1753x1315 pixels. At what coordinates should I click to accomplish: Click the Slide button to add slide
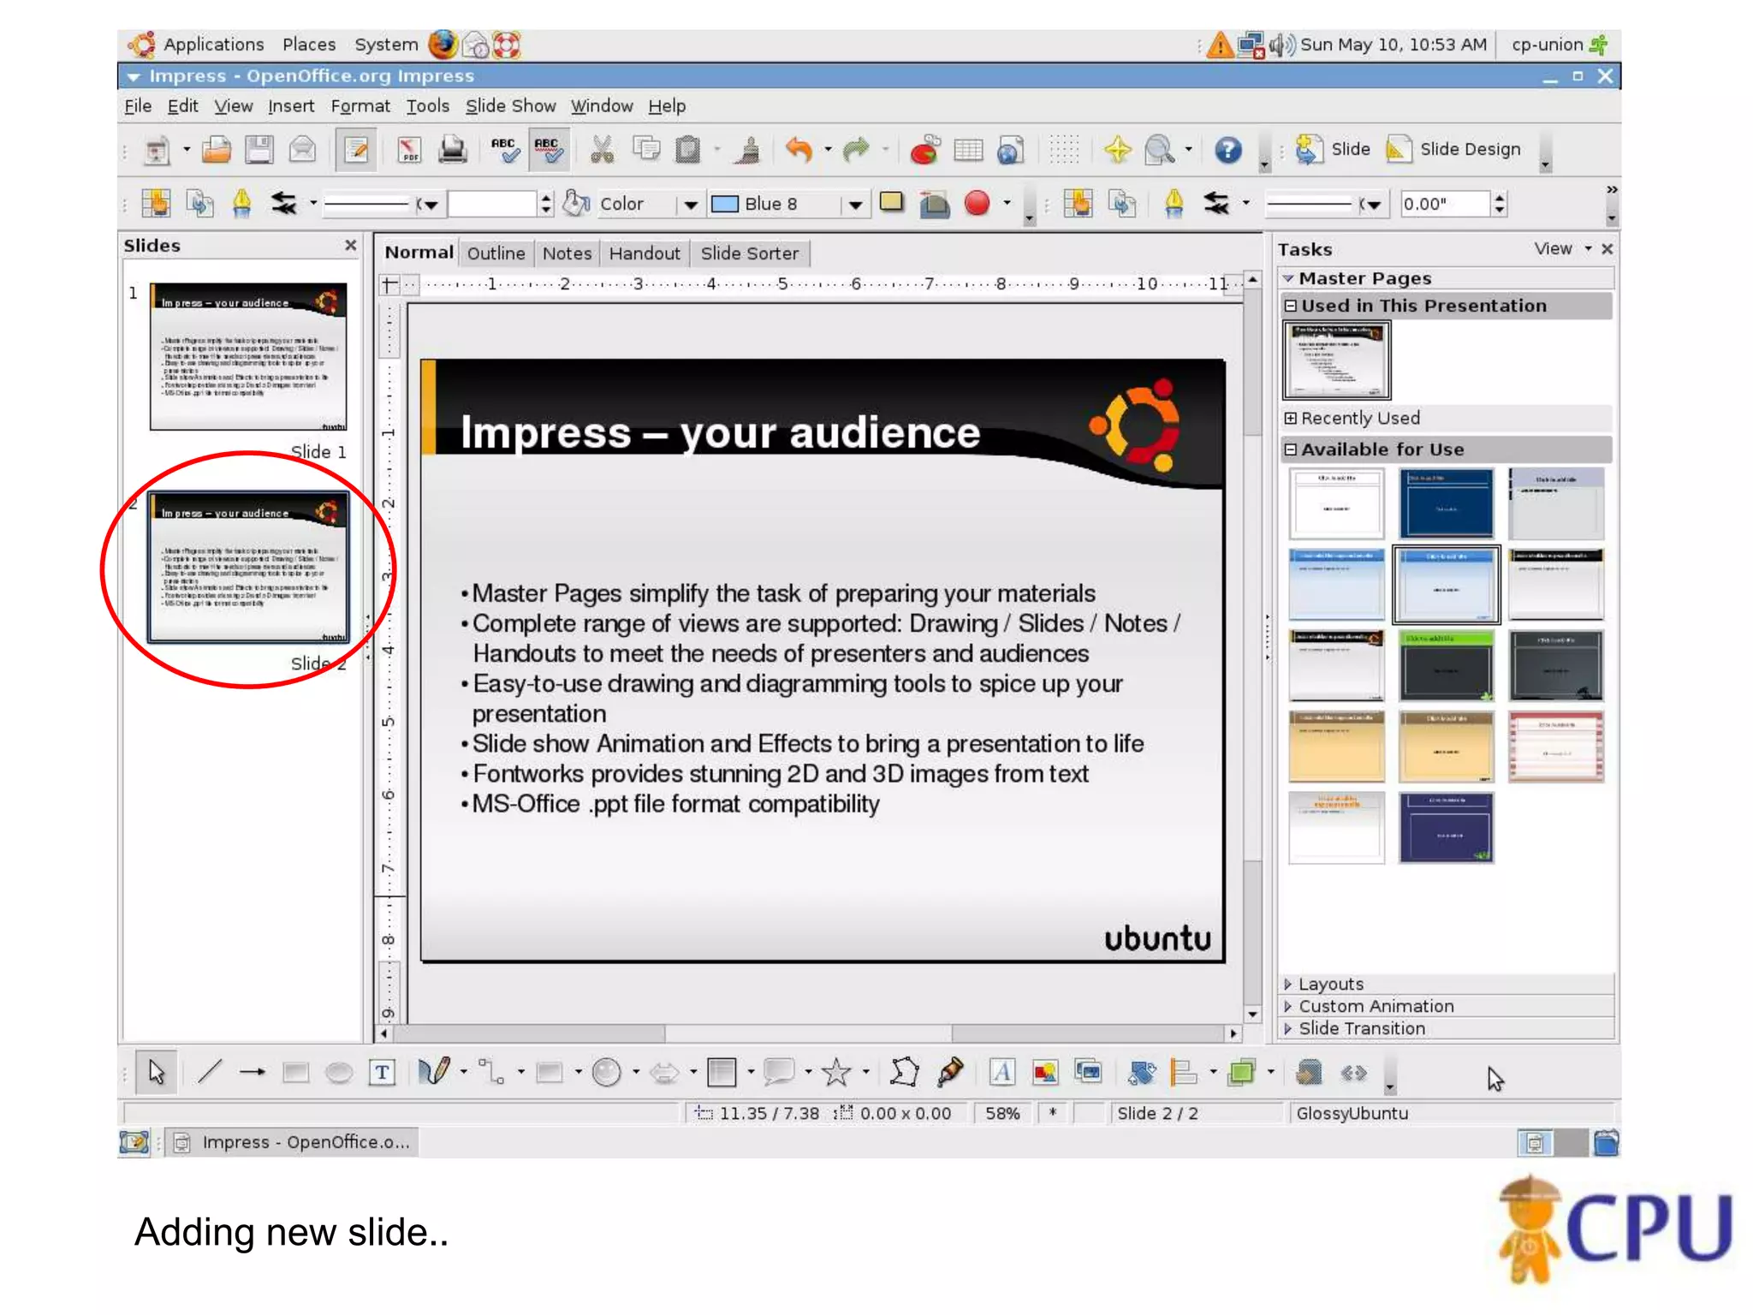click(x=1333, y=149)
